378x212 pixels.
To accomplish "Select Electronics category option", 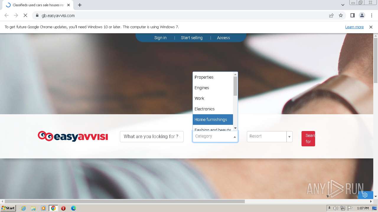I will point(213,109).
